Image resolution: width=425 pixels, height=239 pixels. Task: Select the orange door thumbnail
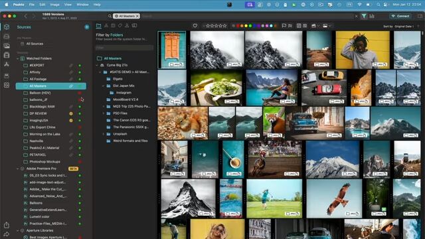point(172,50)
